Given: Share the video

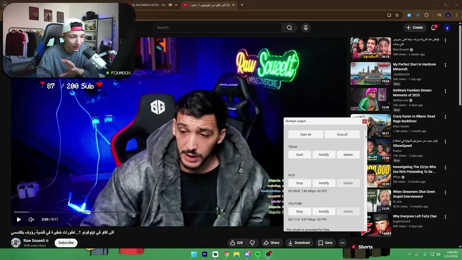Looking at the screenshot, I should point(271,243).
